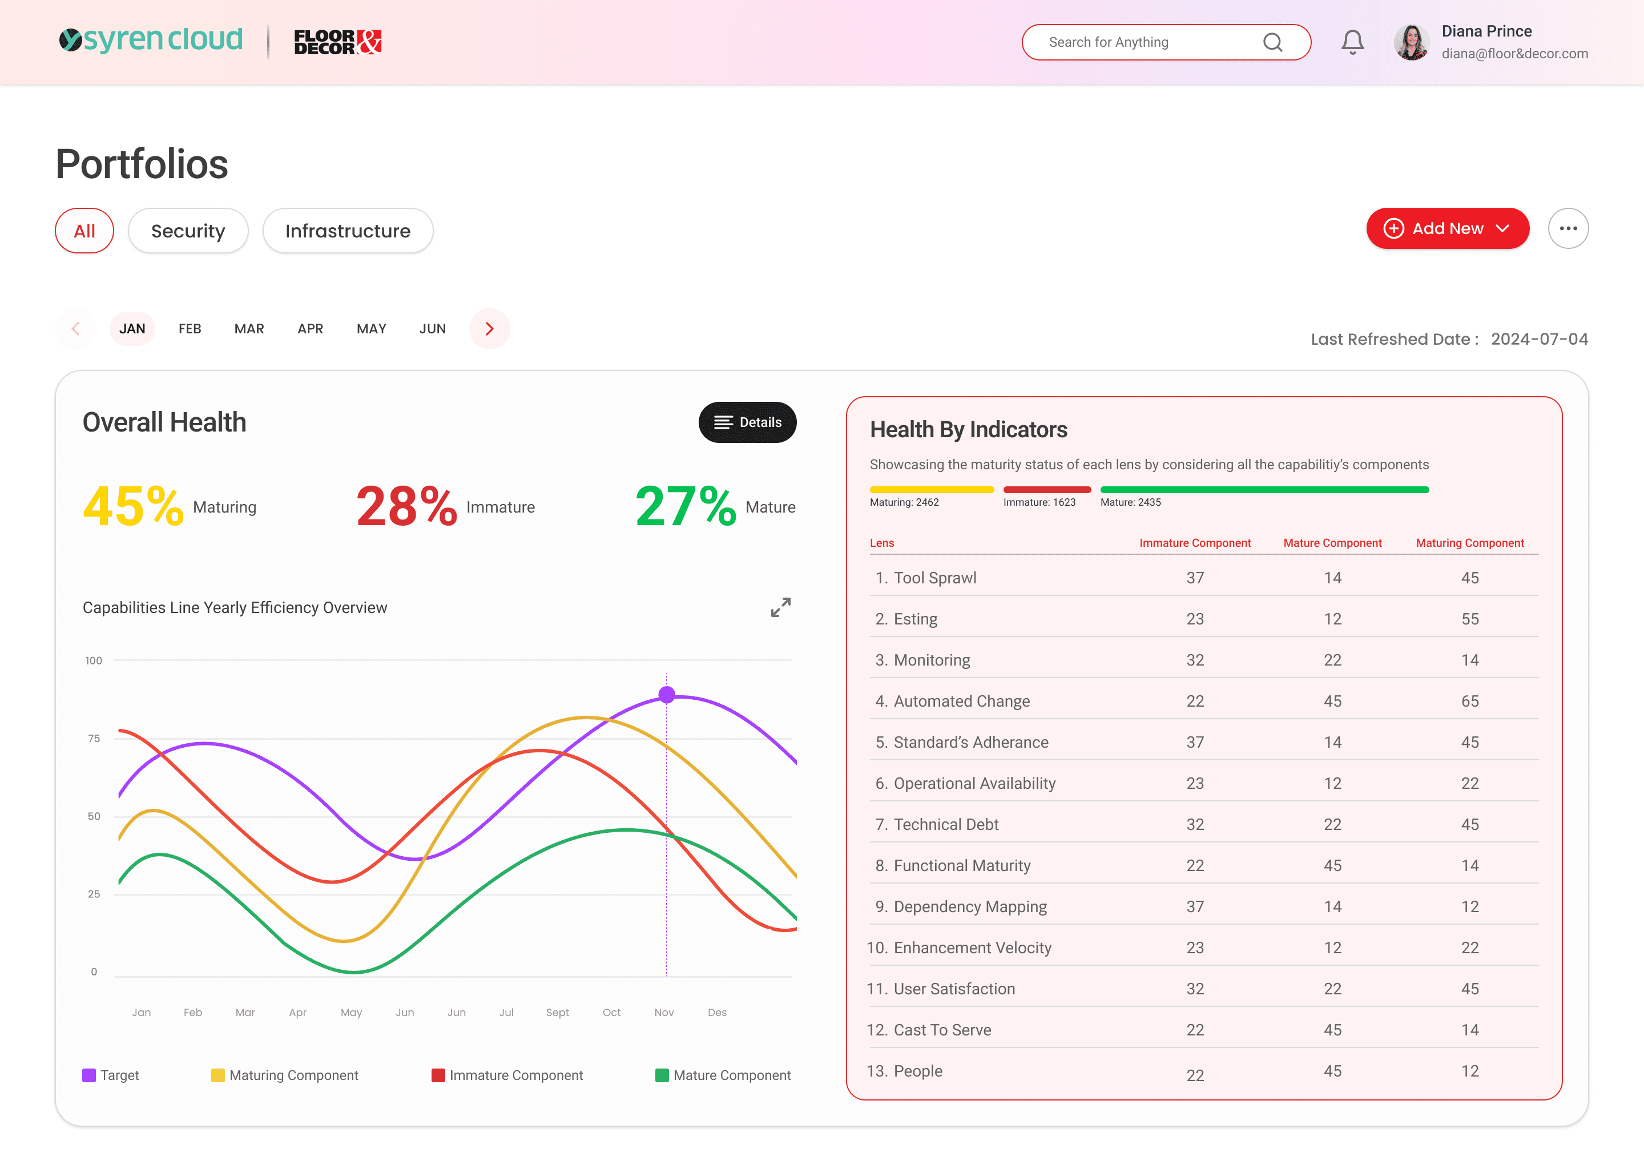Click the red Immature: 1623 bar

click(1047, 490)
